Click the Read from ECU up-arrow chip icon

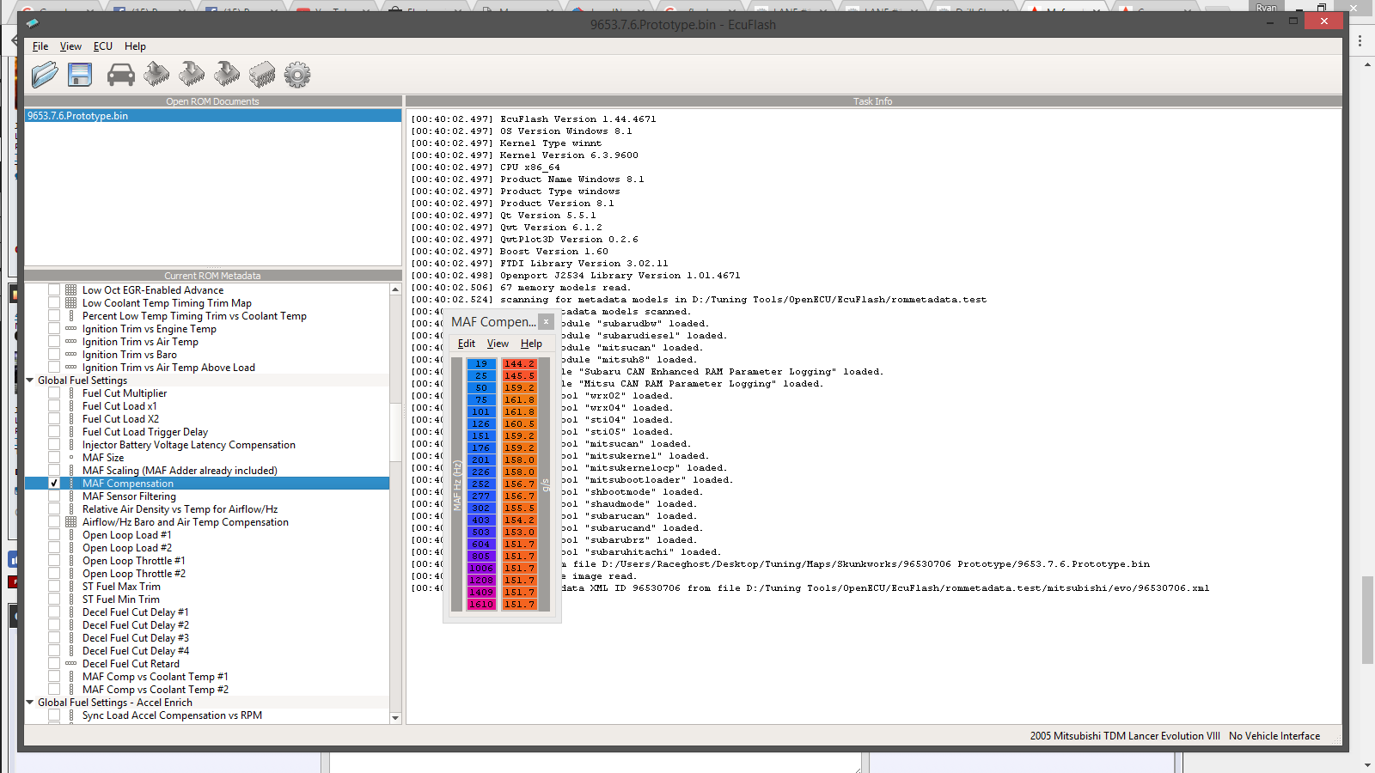[156, 75]
